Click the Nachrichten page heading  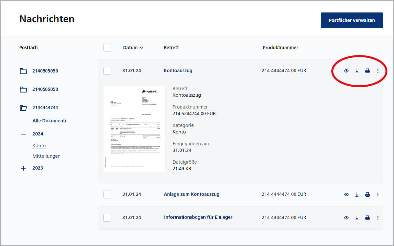pos(47,19)
